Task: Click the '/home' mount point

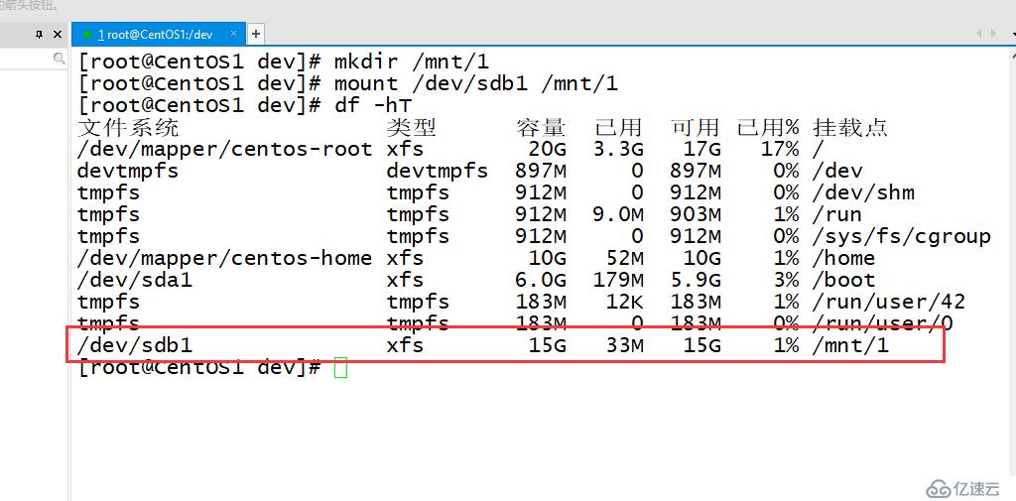Action: [x=844, y=258]
